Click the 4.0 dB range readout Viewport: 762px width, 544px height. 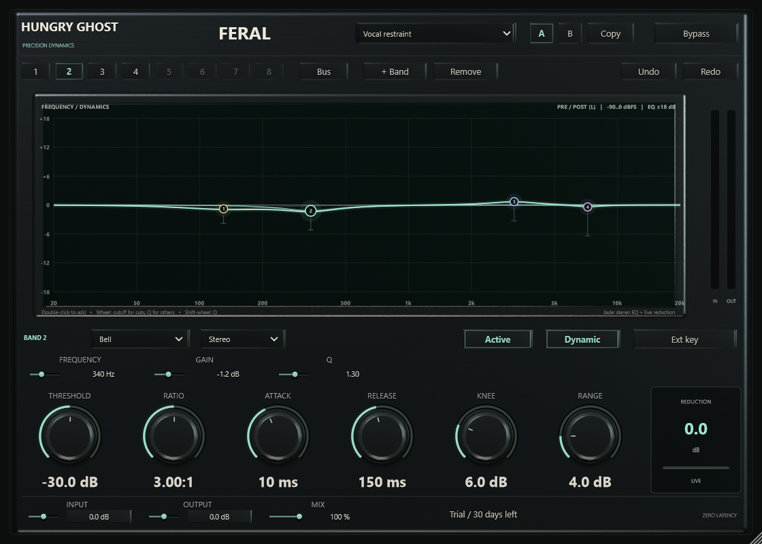pyautogui.click(x=590, y=482)
